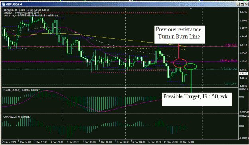Click the '2 Dec 12:00' time label

(x=41, y=142)
